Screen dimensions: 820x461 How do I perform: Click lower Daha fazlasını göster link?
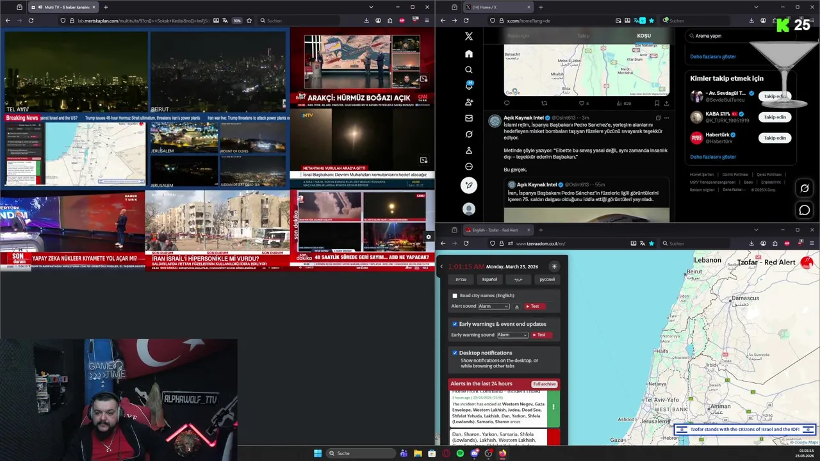pos(713,157)
